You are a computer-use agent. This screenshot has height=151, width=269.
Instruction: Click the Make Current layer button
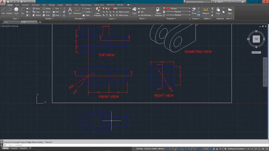[x=122, y=12]
